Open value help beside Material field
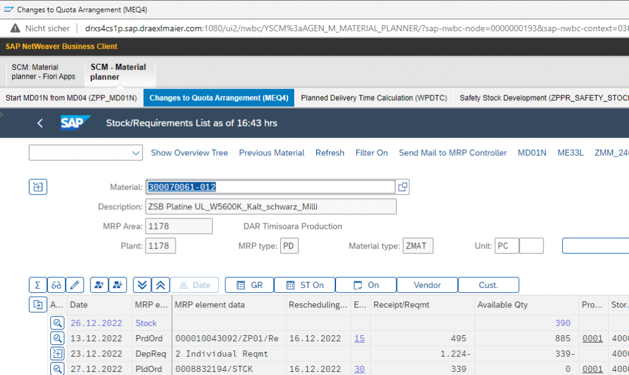 pyautogui.click(x=403, y=187)
